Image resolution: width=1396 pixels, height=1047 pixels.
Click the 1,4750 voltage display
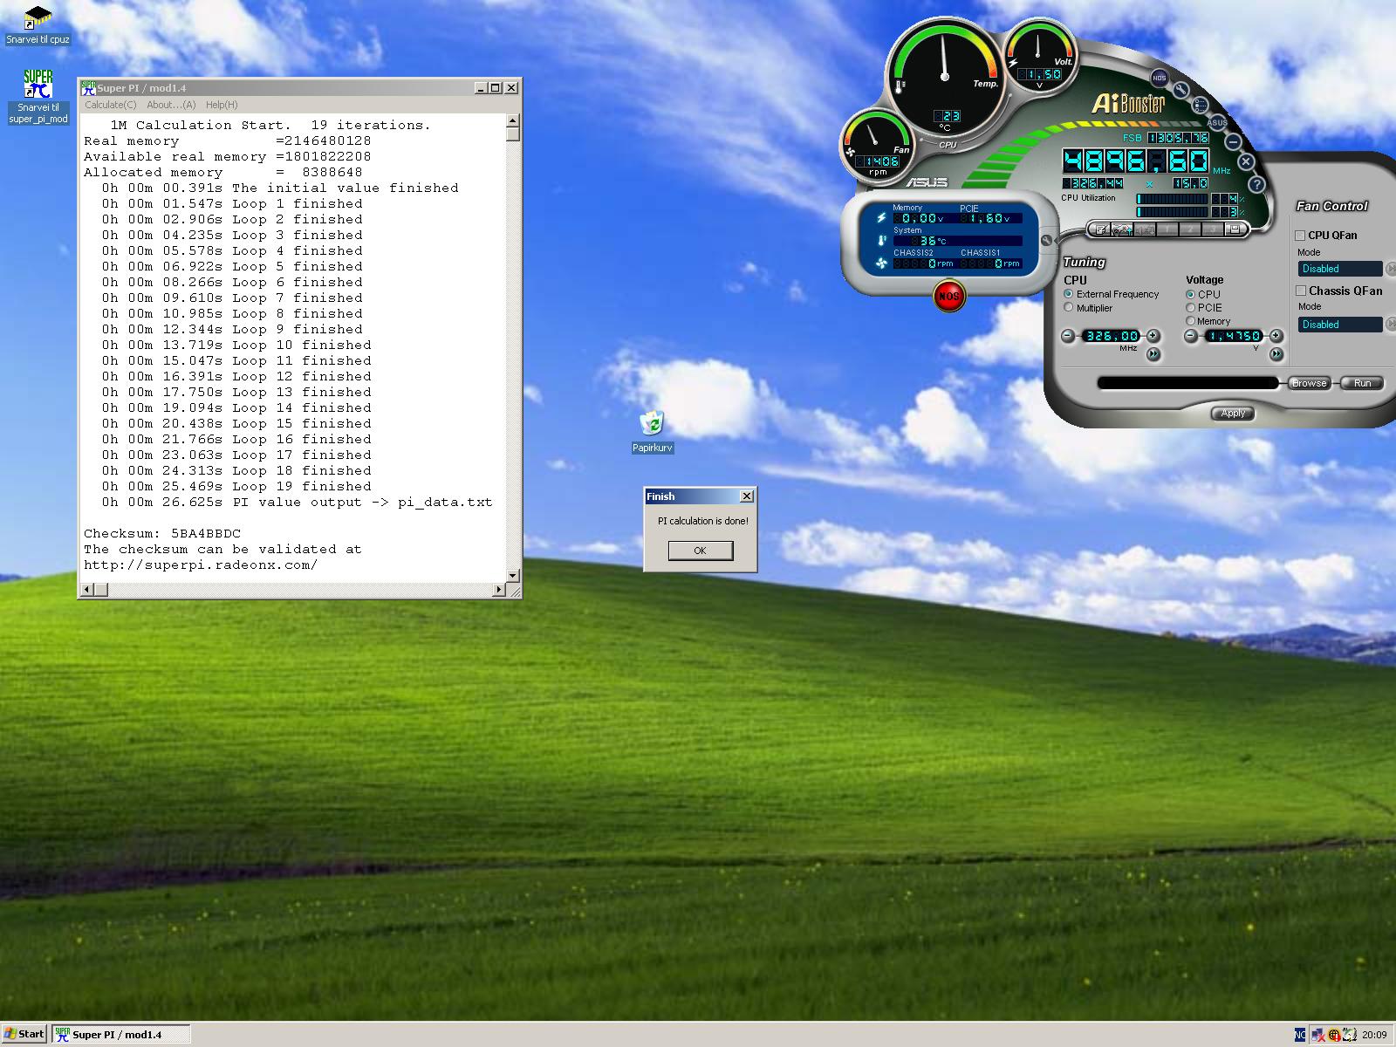pos(1234,336)
